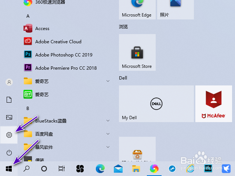Viewport: 235px width, 176px height.
Task: Click the Dell group heading
Action: (x=123, y=78)
